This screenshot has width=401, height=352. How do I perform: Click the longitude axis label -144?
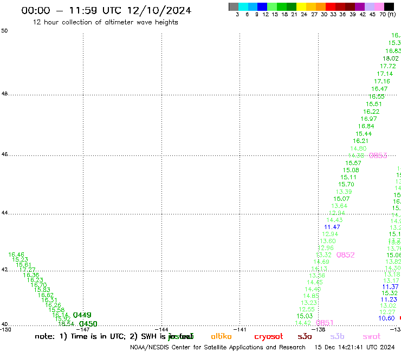tap(161, 329)
